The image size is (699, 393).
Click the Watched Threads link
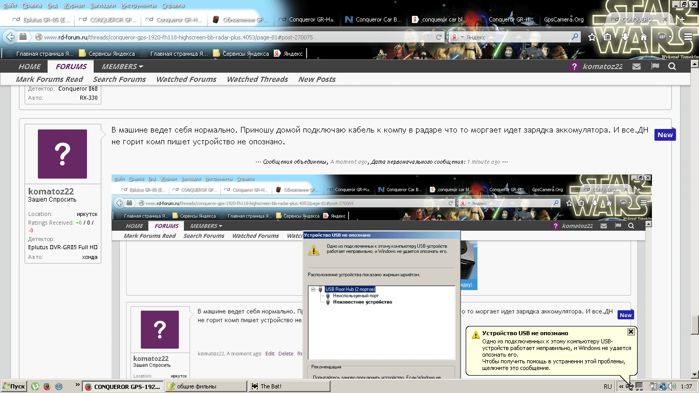257,79
